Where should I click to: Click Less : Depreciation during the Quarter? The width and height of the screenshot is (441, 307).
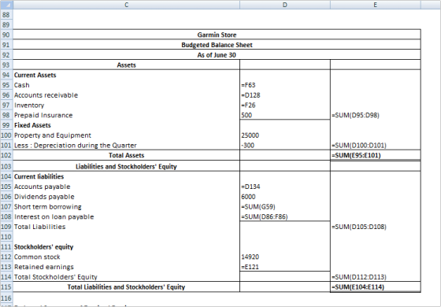[x=76, y=146]
